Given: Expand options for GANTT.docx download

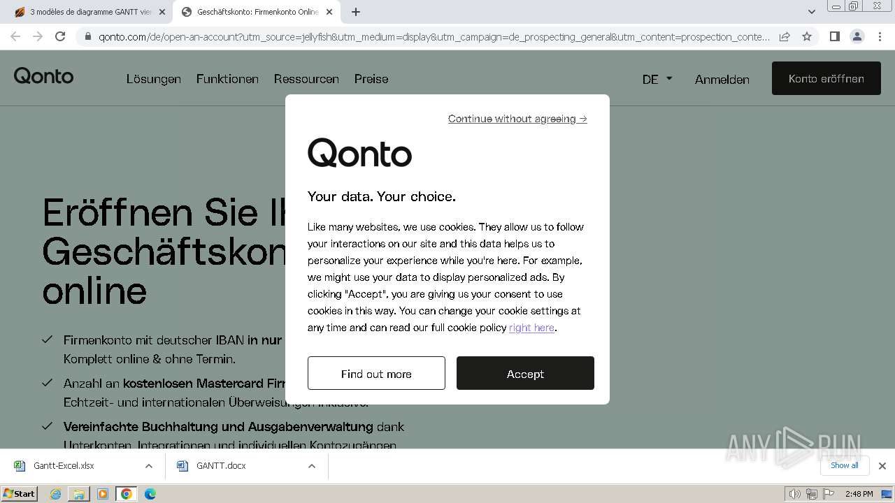Looking at the screenshot, I should pos(312,466).
